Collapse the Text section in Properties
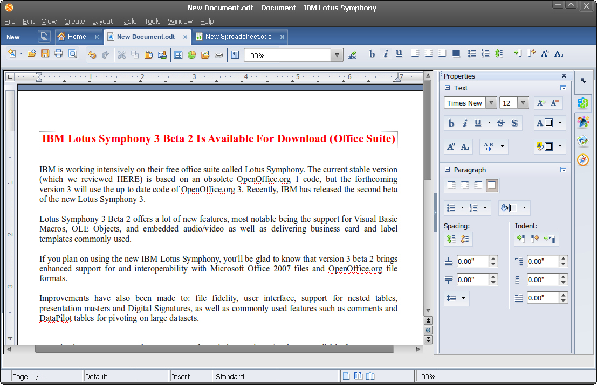 [448, 88]
